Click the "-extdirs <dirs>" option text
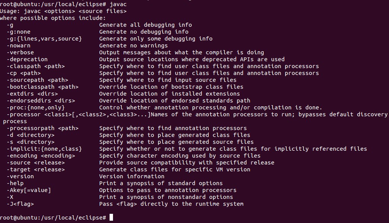This screenshot has width=389, height=223. pyautogui.click(x=32, y=94)
